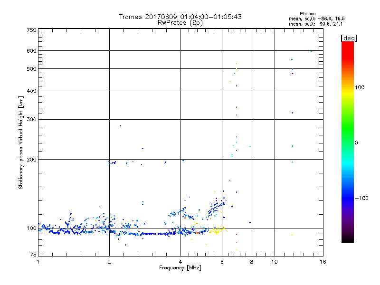Click the y-axis tick label '500'
Image resolution: width=380 pixels, height=285 pixels.
(31, 69)
